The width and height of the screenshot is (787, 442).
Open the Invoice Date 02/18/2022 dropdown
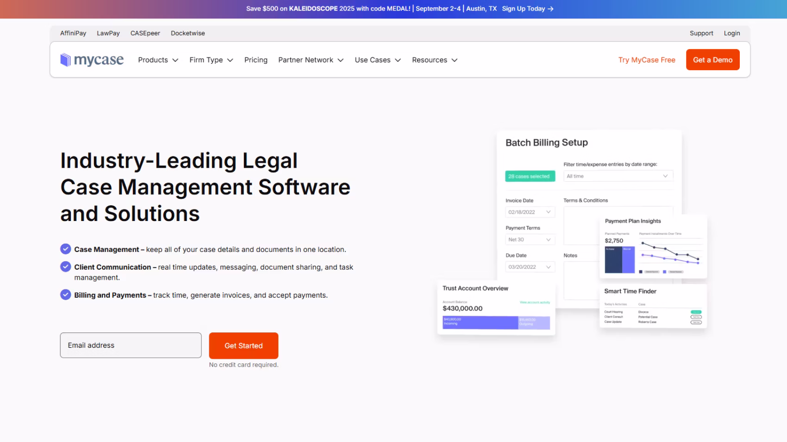[530, 212]
